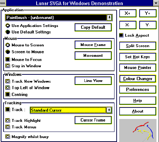Increase Y magnification with Y+

[148, 13]
